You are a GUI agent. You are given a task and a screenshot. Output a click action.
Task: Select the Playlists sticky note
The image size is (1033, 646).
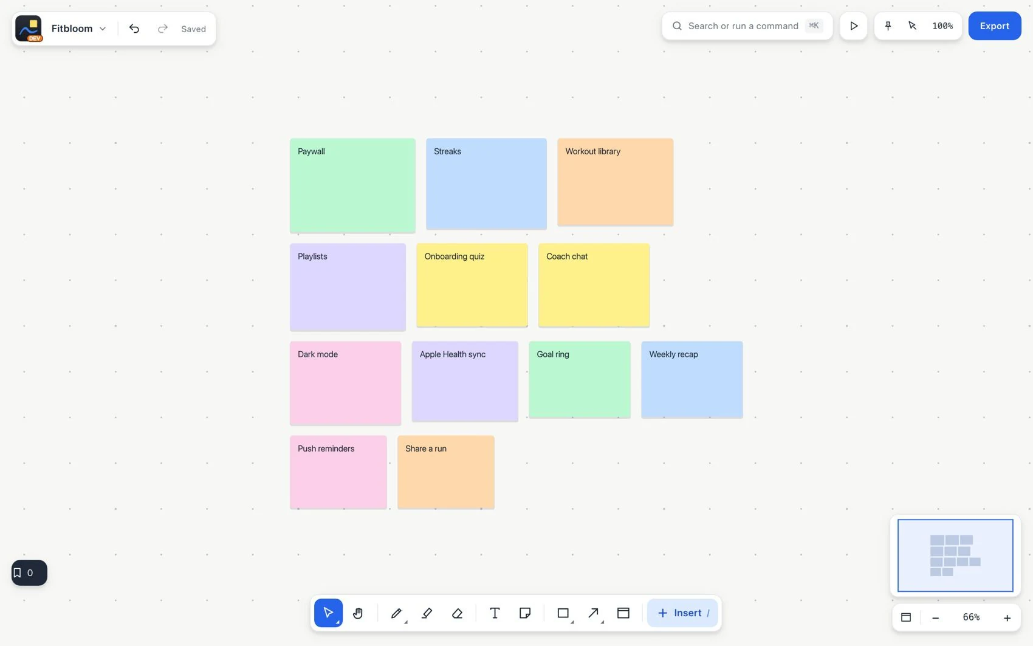tap(348, 287)
